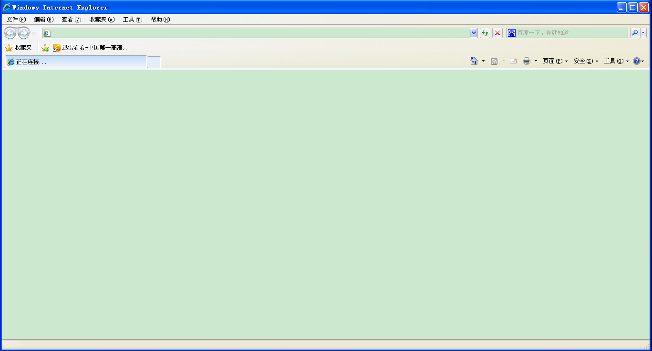652x351 pixels.
Task: Close the Internet Explorer window
Action: [x=643, y=7]
